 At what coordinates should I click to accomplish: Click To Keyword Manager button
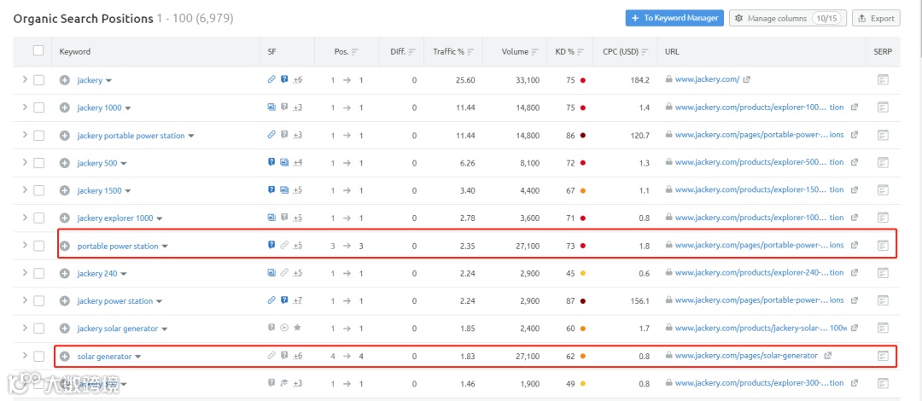pyautogui.click(x=674, y=18)
